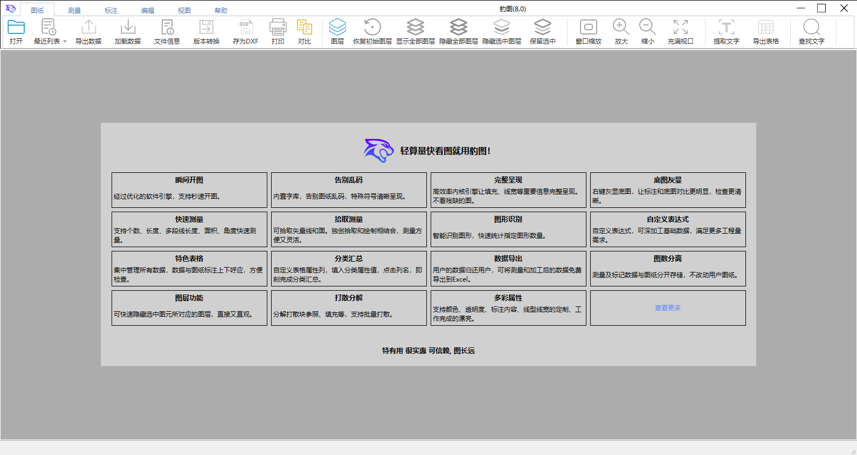Click the leopard app logo in title bar
The width and height of the screenshot is (857, 455).
(x=11, y=9)
